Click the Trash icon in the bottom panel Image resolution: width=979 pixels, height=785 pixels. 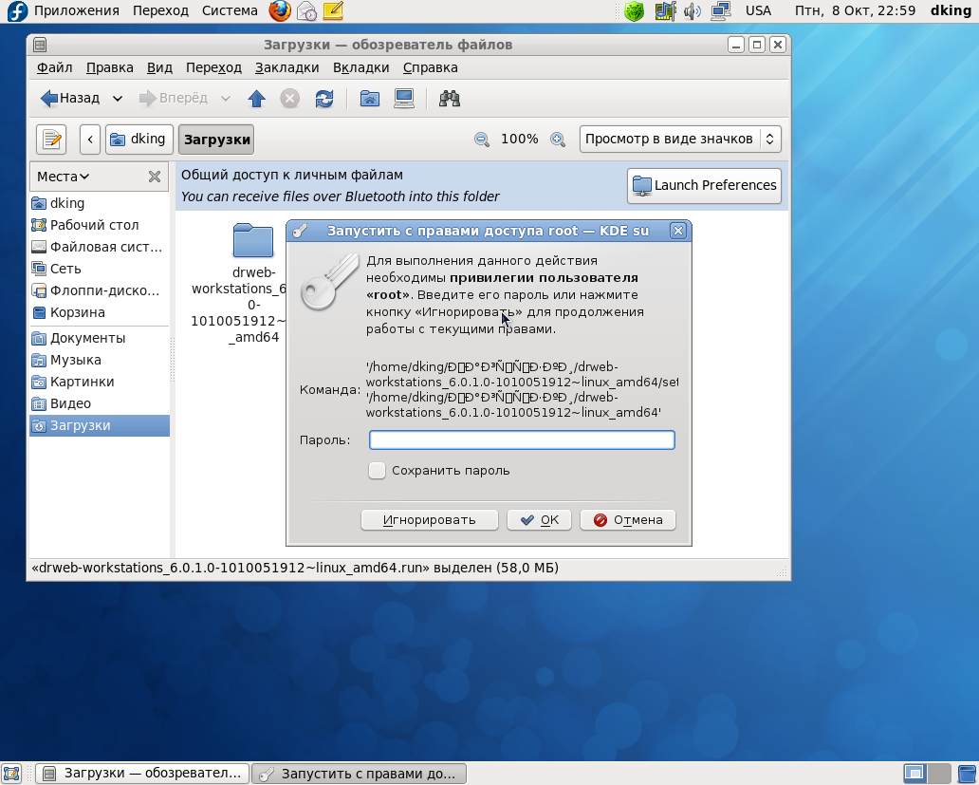[967, 774]
